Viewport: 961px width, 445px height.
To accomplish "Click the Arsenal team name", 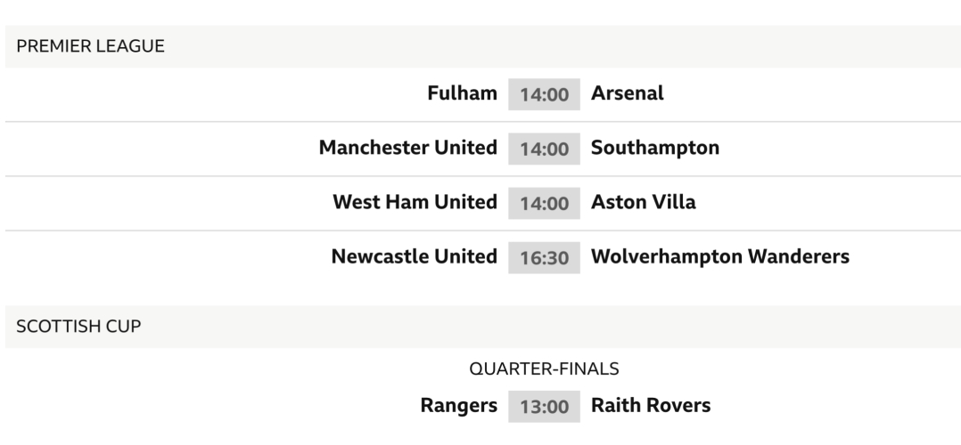I will click(627, 93).
